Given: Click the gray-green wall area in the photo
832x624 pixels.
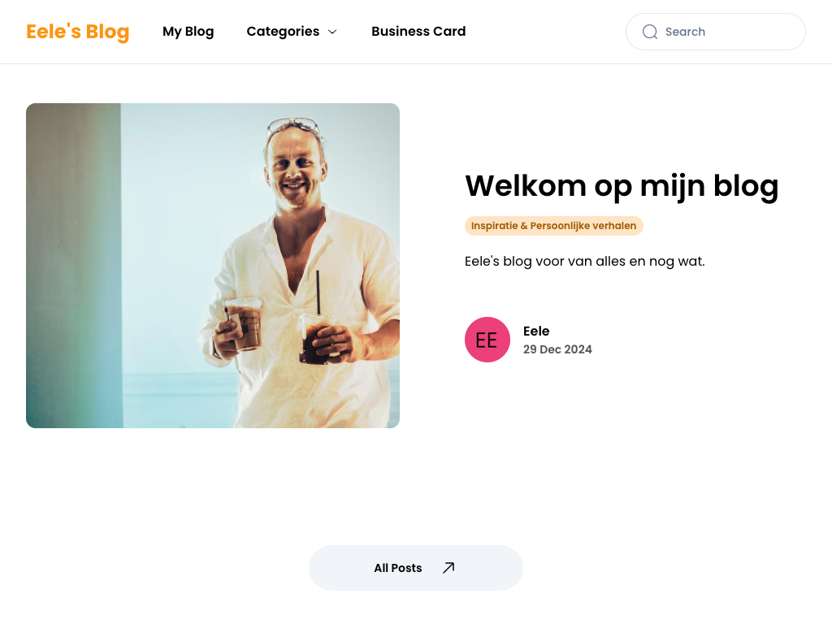Looking at the screenshot, I should tap(73, 266).
